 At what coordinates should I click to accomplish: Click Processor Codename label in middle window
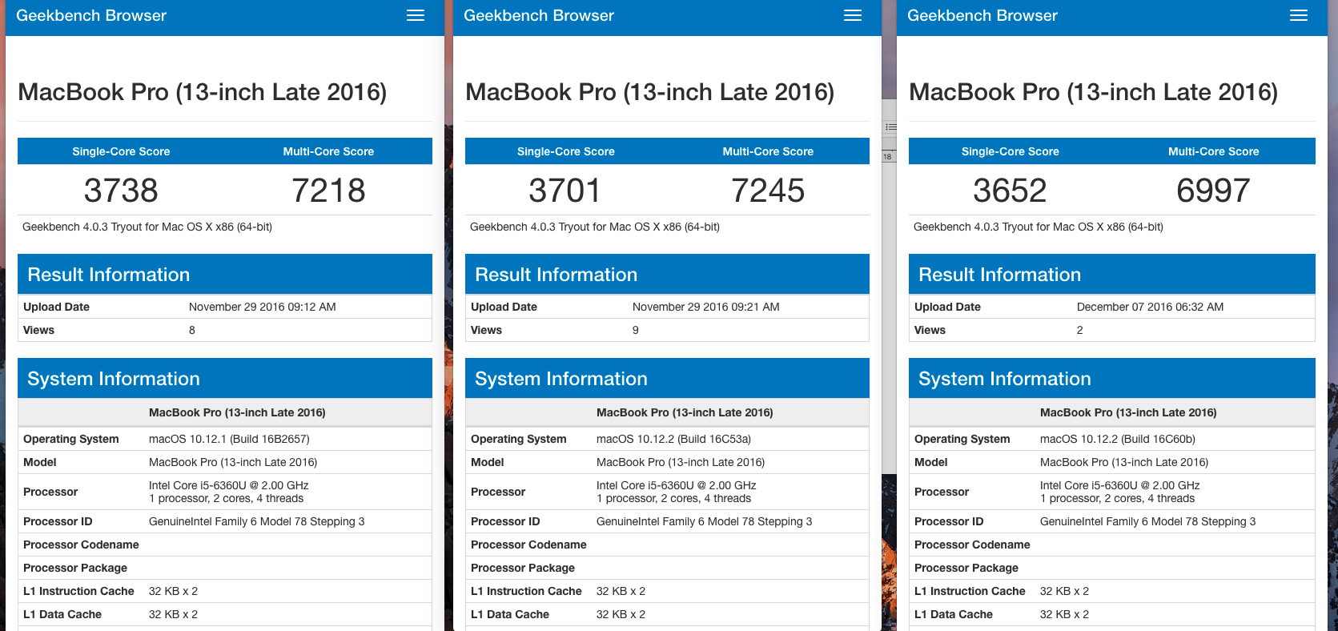(528, 545)
